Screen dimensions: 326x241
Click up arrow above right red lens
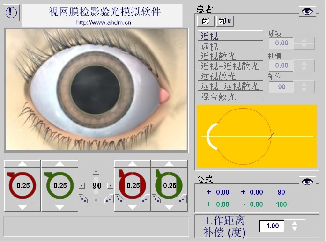pyautogui.click(x=132, y=164)
